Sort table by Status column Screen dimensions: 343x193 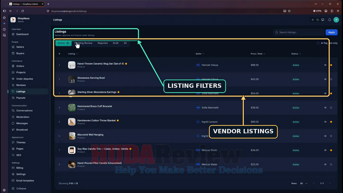[296, 54]
